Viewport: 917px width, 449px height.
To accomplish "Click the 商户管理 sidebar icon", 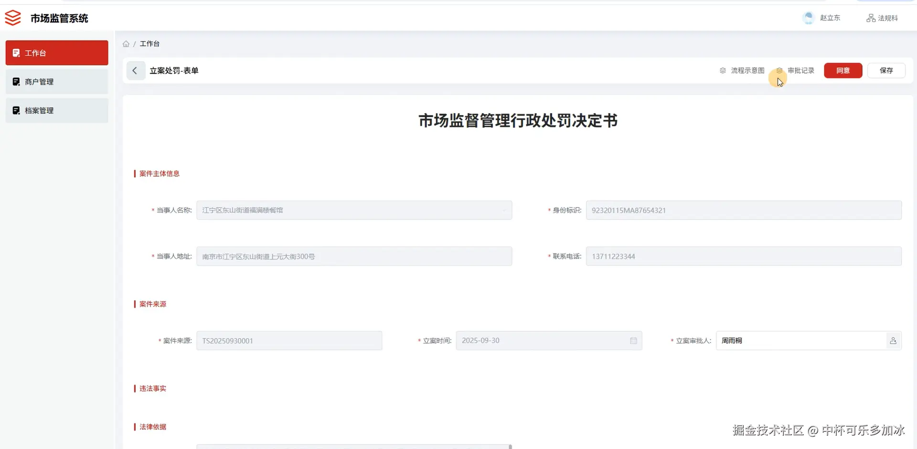I will (x=16, y=82).
